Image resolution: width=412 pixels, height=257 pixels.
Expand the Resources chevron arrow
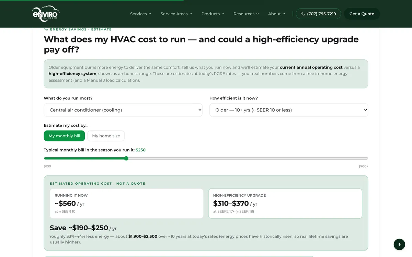point(257,14)
